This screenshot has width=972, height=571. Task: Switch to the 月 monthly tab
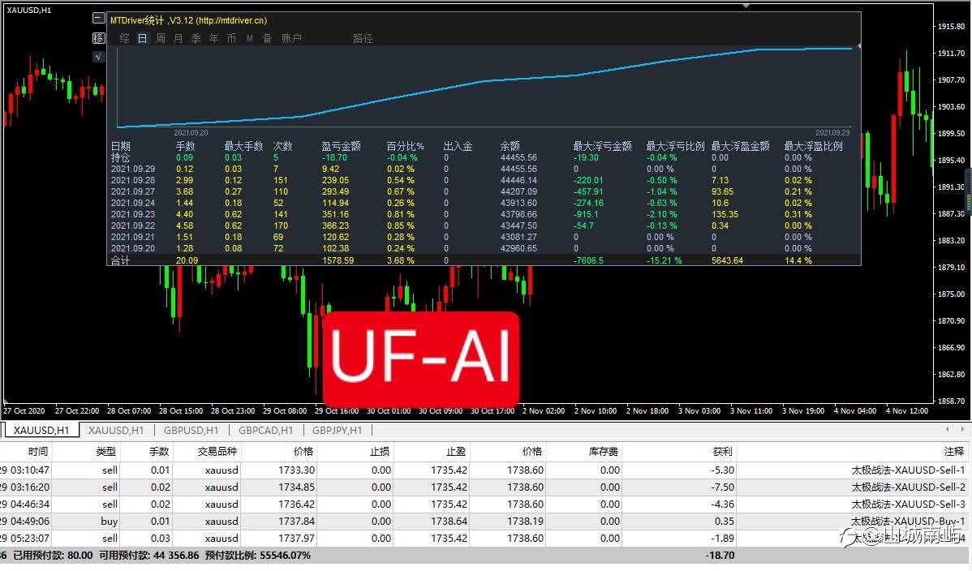[178, 38]
